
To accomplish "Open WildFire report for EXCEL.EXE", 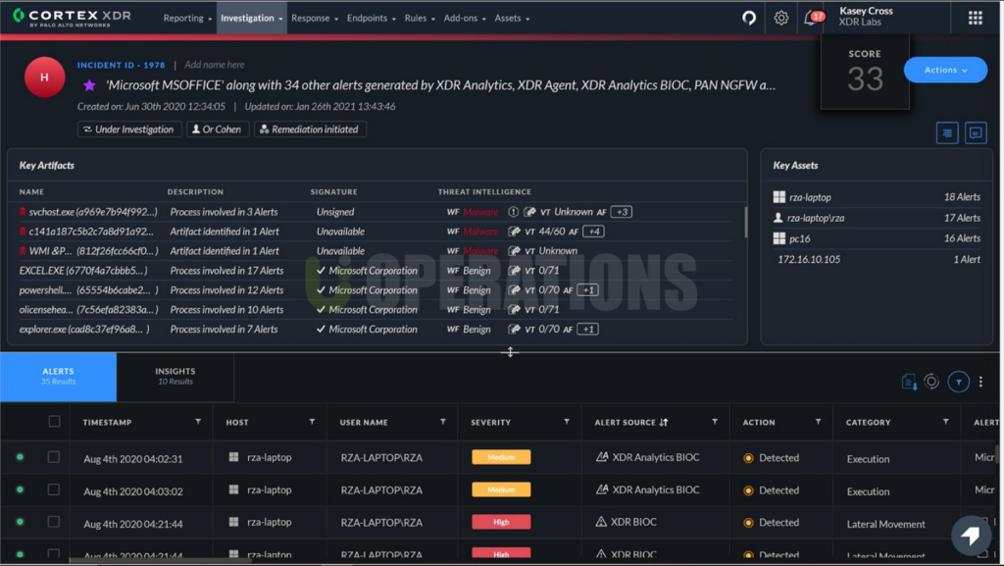I will tap(514, 271).
